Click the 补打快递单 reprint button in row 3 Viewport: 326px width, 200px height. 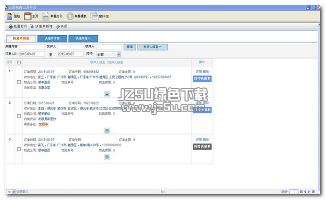[202, 146]
